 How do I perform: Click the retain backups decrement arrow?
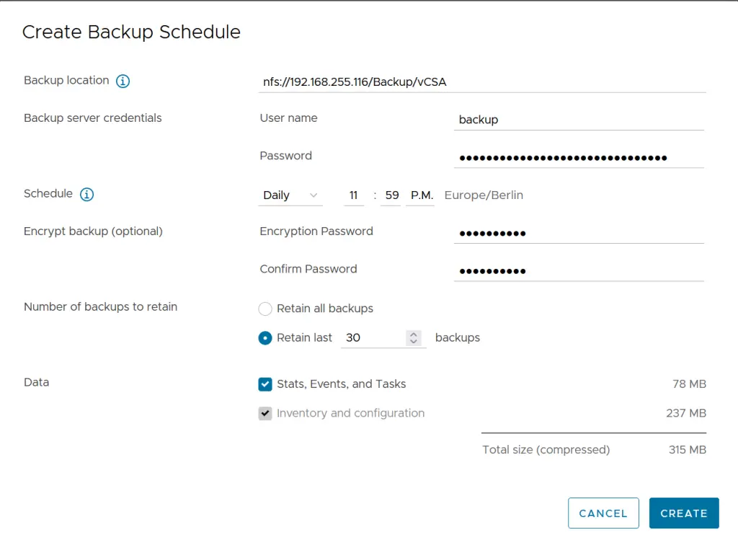[413, 341]
